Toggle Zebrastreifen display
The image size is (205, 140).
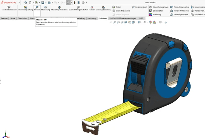tap(156, 11)
